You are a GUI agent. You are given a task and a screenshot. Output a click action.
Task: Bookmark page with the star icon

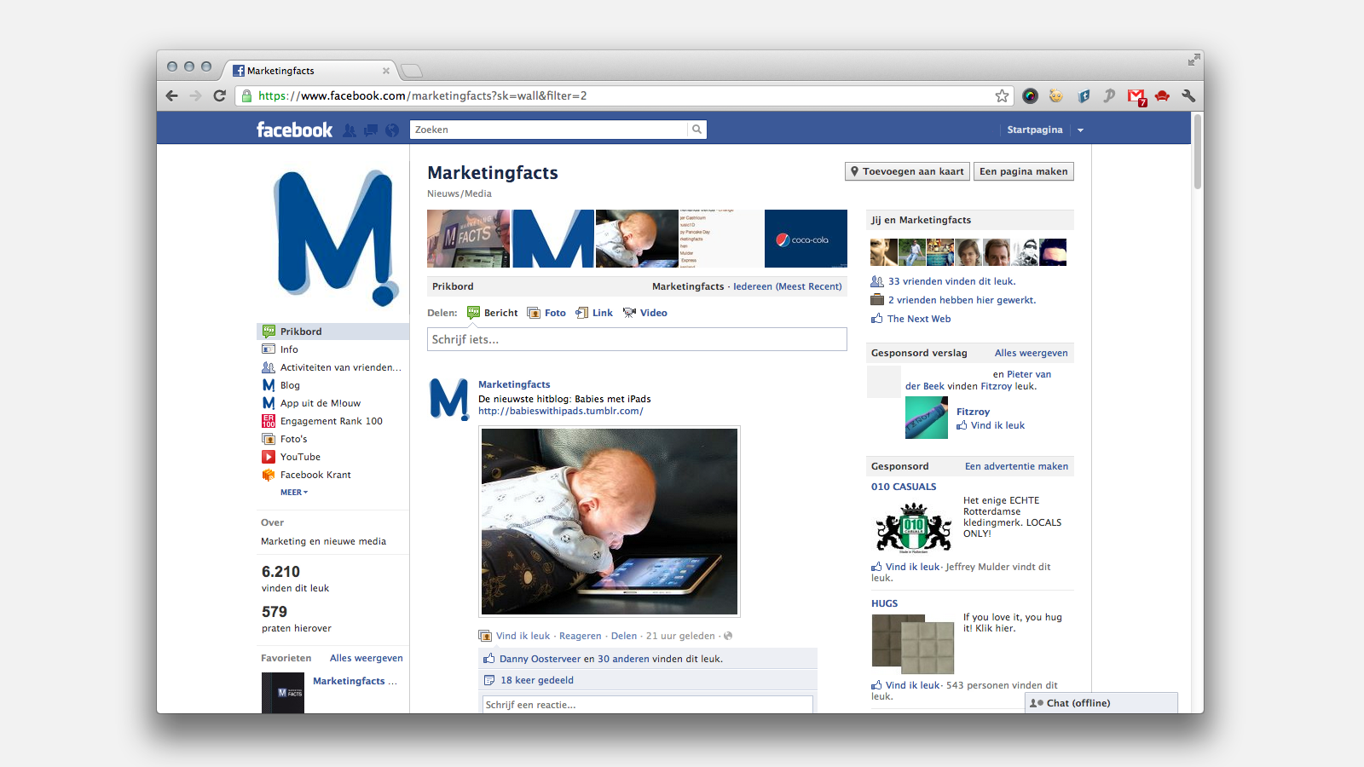coord(1002,95)
